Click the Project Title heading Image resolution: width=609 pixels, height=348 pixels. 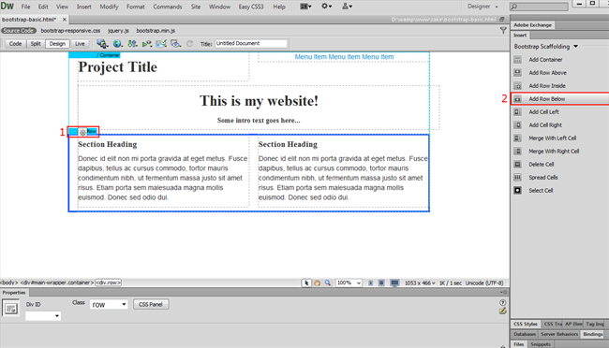[x=118, y=67]
